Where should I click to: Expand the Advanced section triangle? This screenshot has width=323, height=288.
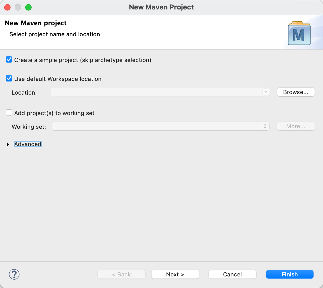[x=8, y=144]
